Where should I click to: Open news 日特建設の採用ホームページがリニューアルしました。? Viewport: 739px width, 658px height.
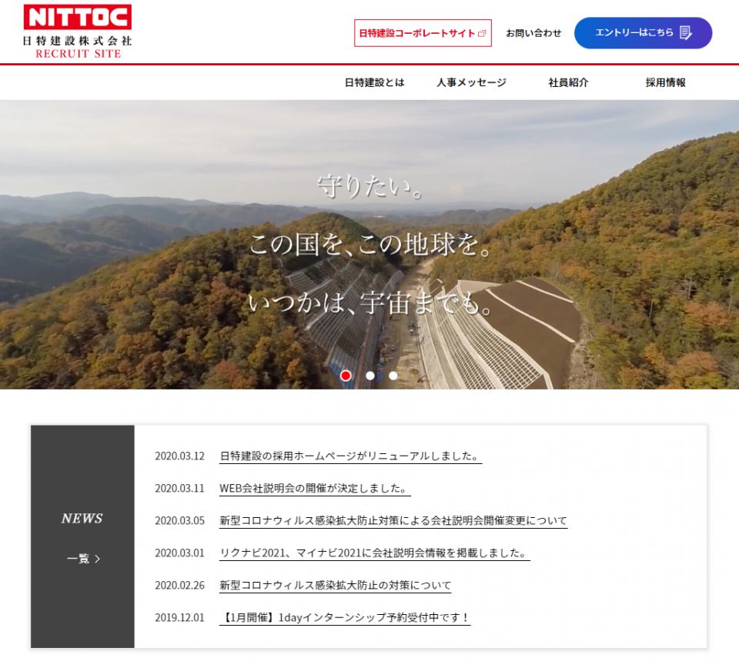click(x=350, y=456)
